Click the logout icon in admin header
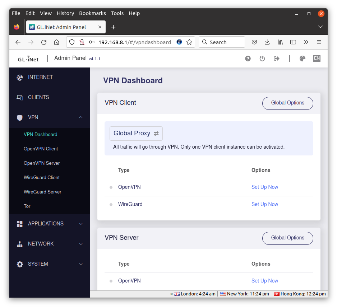The width and height of the screenshot is (337, 308). (x=277, y=59)
